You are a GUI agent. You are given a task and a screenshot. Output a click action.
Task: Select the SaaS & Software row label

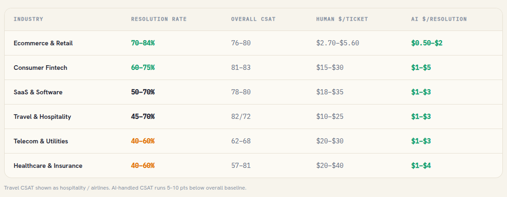point(38,92)
